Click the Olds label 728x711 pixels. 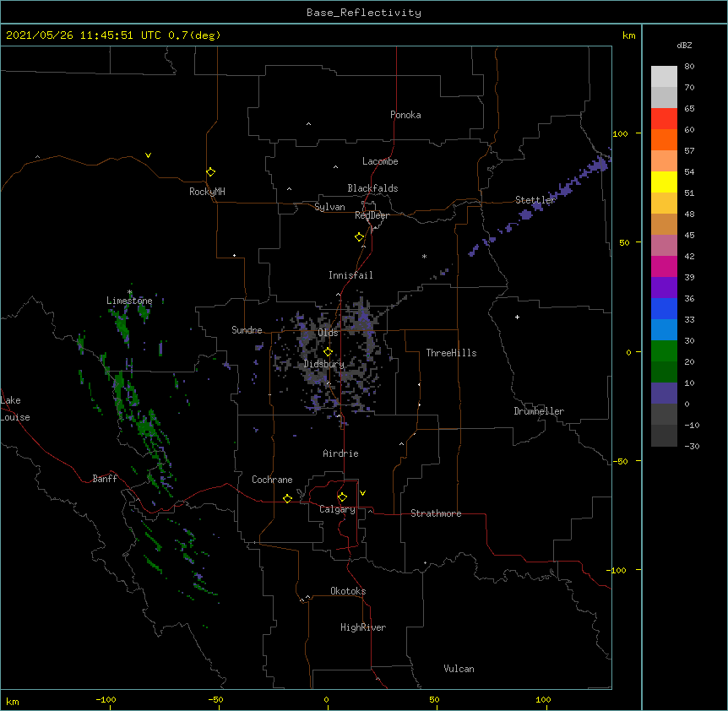click(x=328, y=333)
